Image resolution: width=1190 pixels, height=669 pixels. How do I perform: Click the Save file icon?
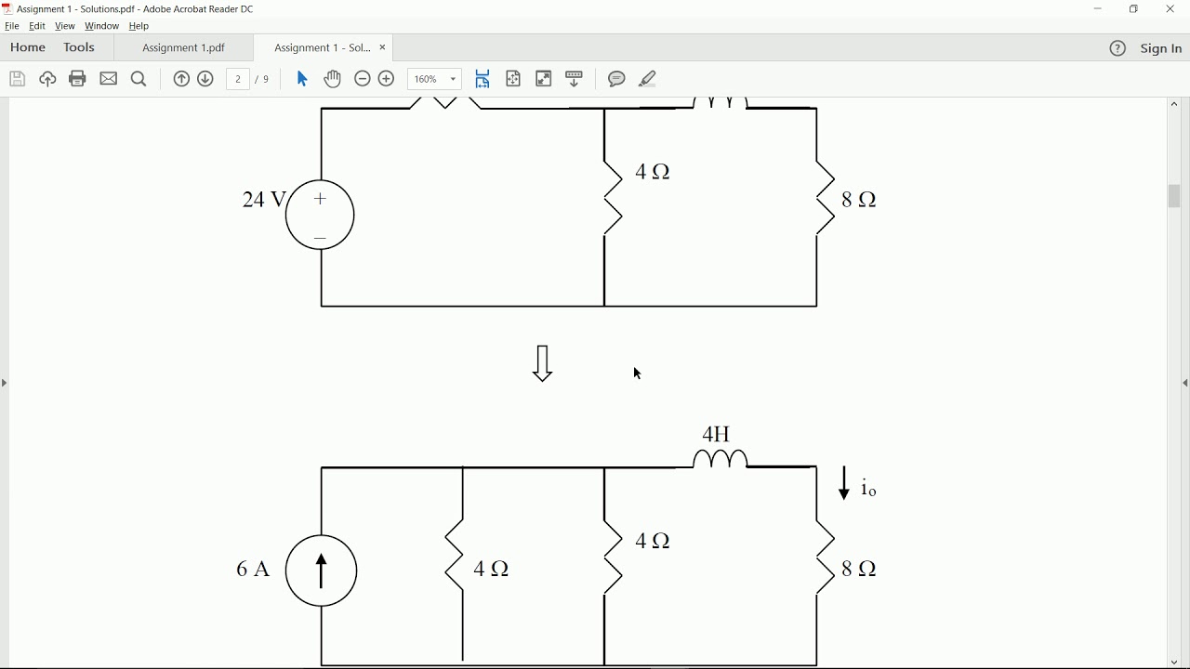[x=17, y=79]
